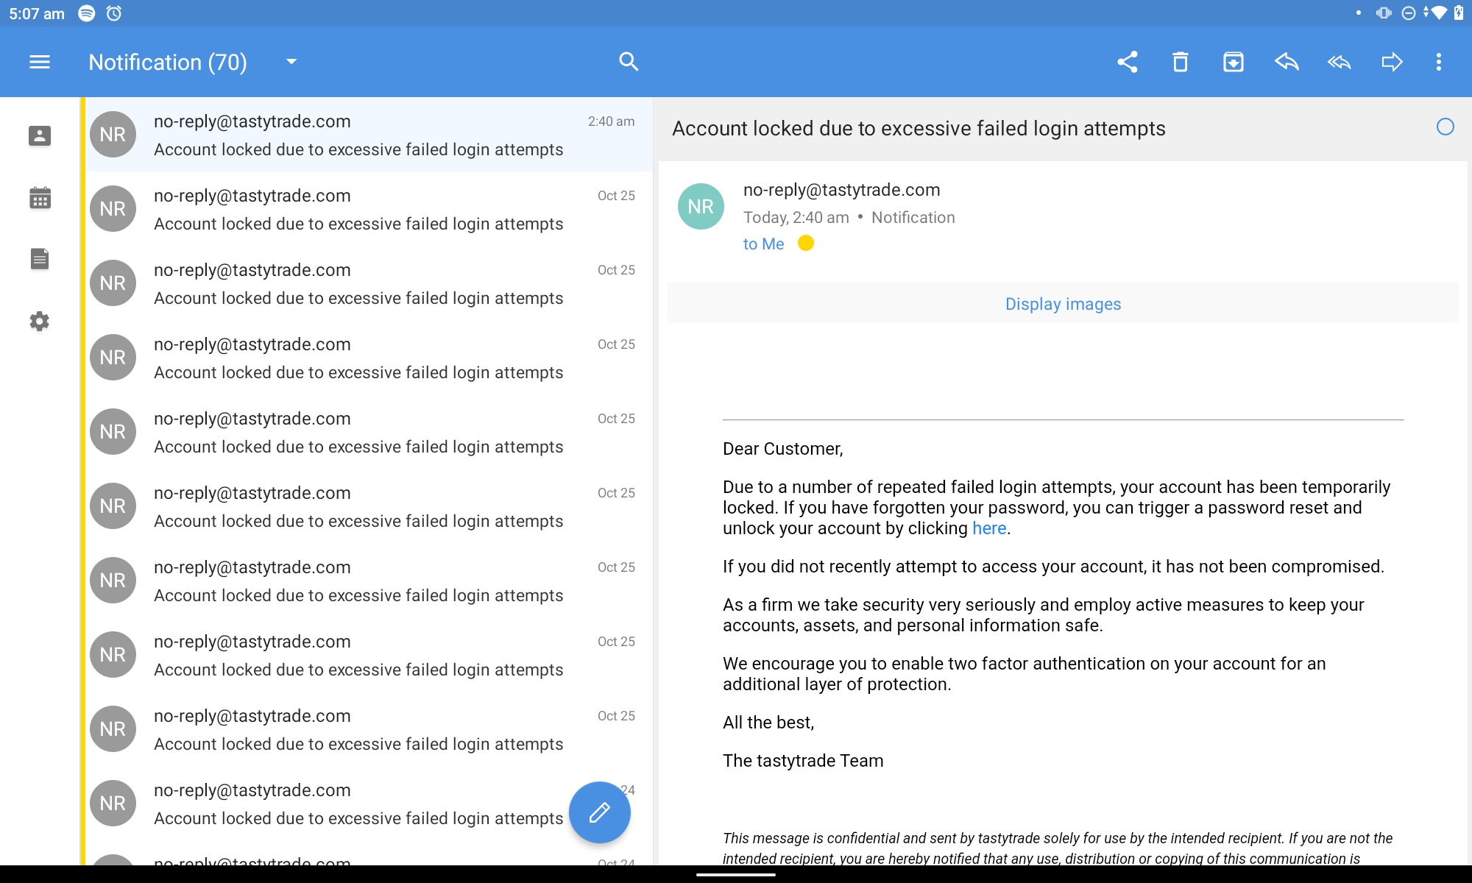Delete the email with trash icon
Screen dimensions: 1472x883
[x=1181, y=62]
